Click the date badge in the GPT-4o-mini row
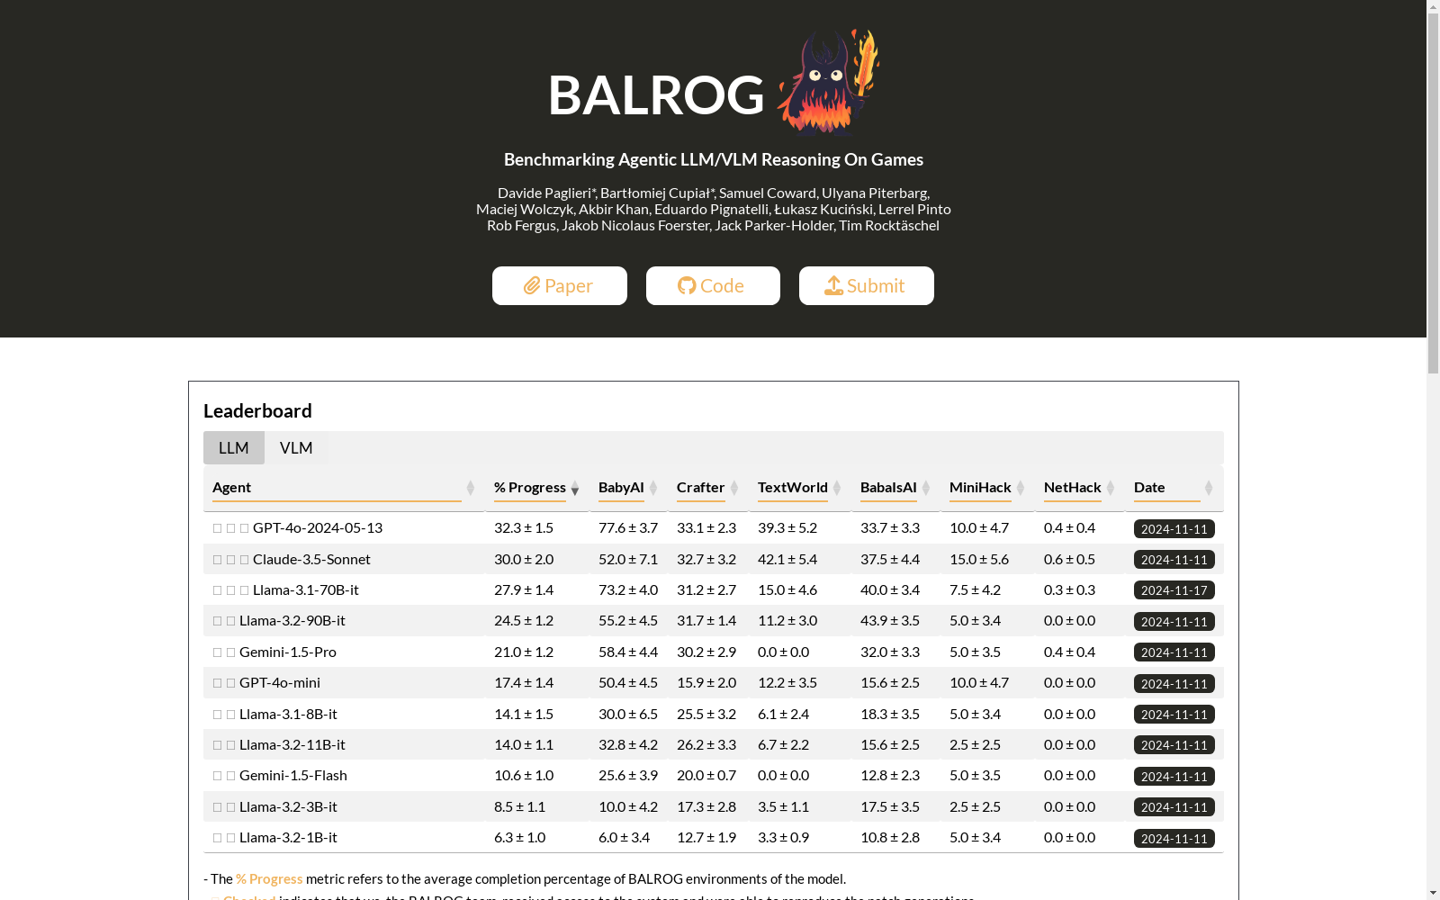Viewport: 1440px width, 900px height. click(x=1174, y=684)
